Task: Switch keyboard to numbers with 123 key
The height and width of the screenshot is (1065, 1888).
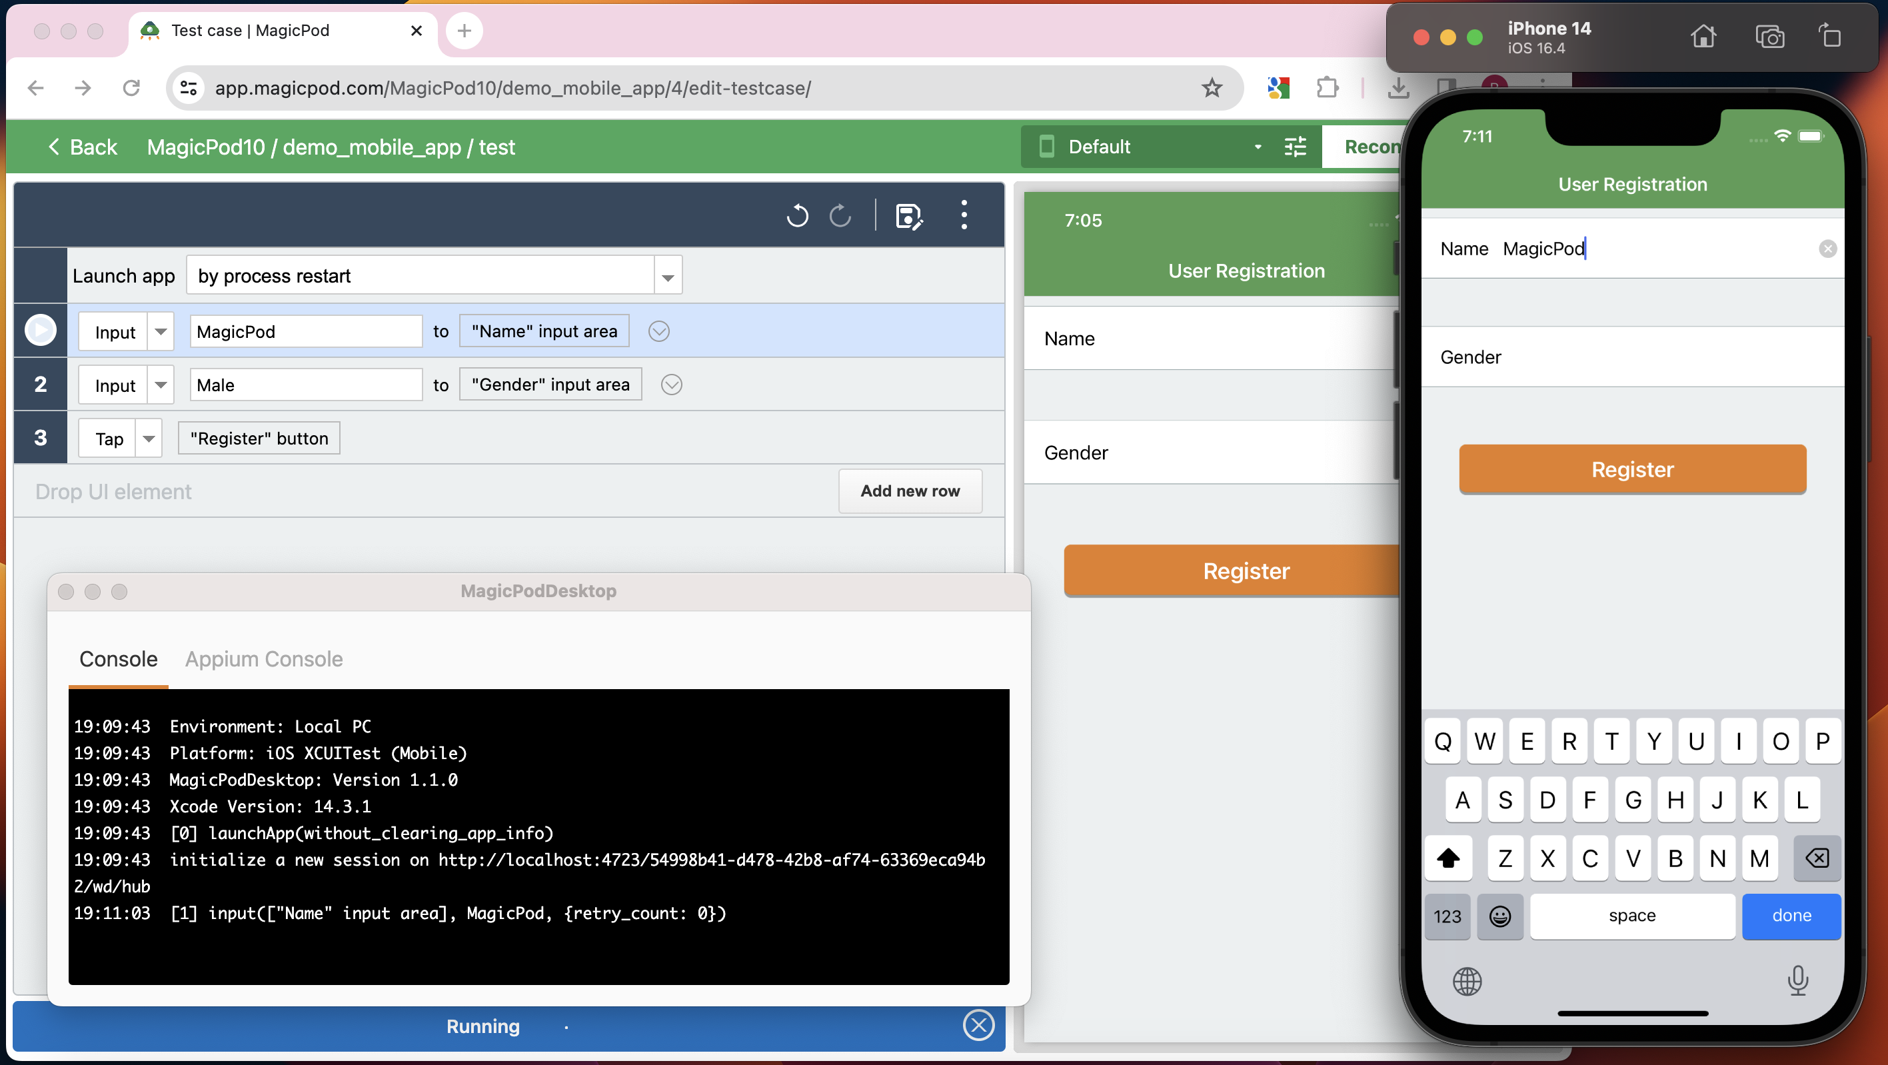Action: [1447, 916]
